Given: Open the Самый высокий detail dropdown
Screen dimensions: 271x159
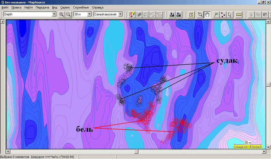Looking at the screenshot, I should [x=120, y=14].
